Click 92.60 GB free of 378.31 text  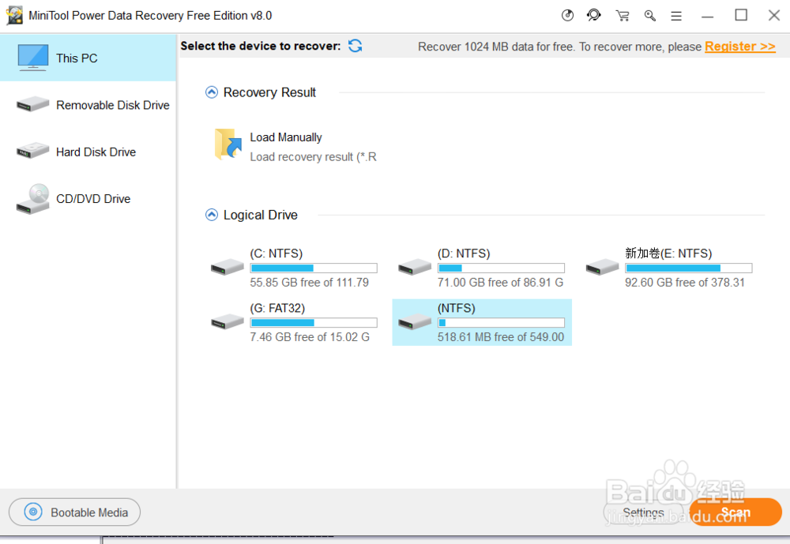[685, 283]
